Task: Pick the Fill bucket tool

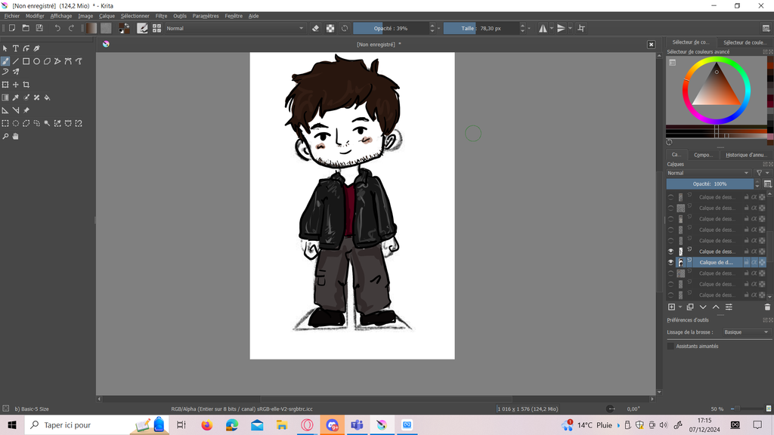Action: click(x=47, y=97)
